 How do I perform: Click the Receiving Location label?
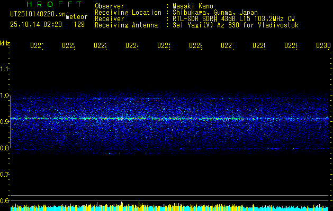tap(128, 13)
